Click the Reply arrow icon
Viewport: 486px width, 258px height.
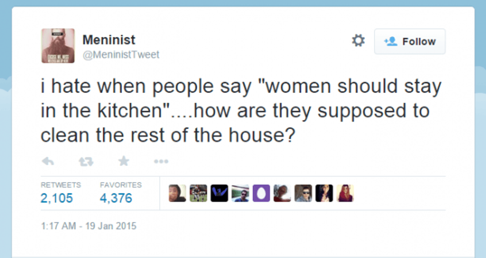(x=48, y=161)
